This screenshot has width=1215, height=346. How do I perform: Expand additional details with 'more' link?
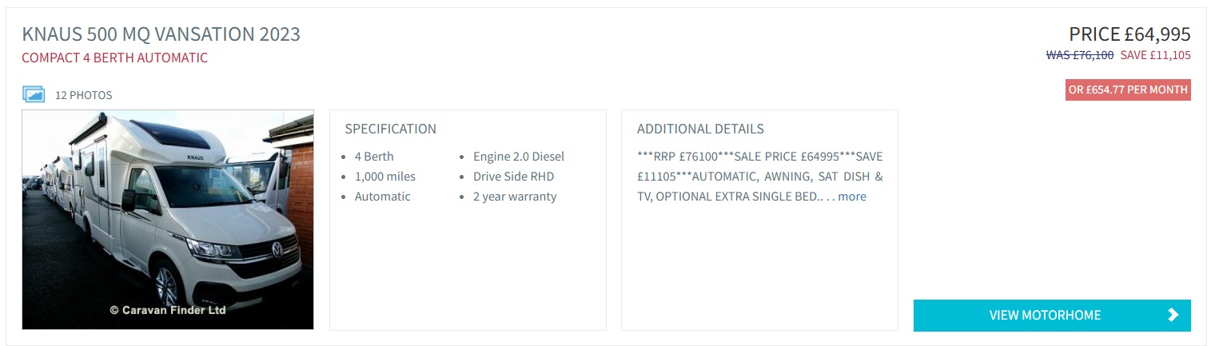pyautogui.click(x=852, y=197)
